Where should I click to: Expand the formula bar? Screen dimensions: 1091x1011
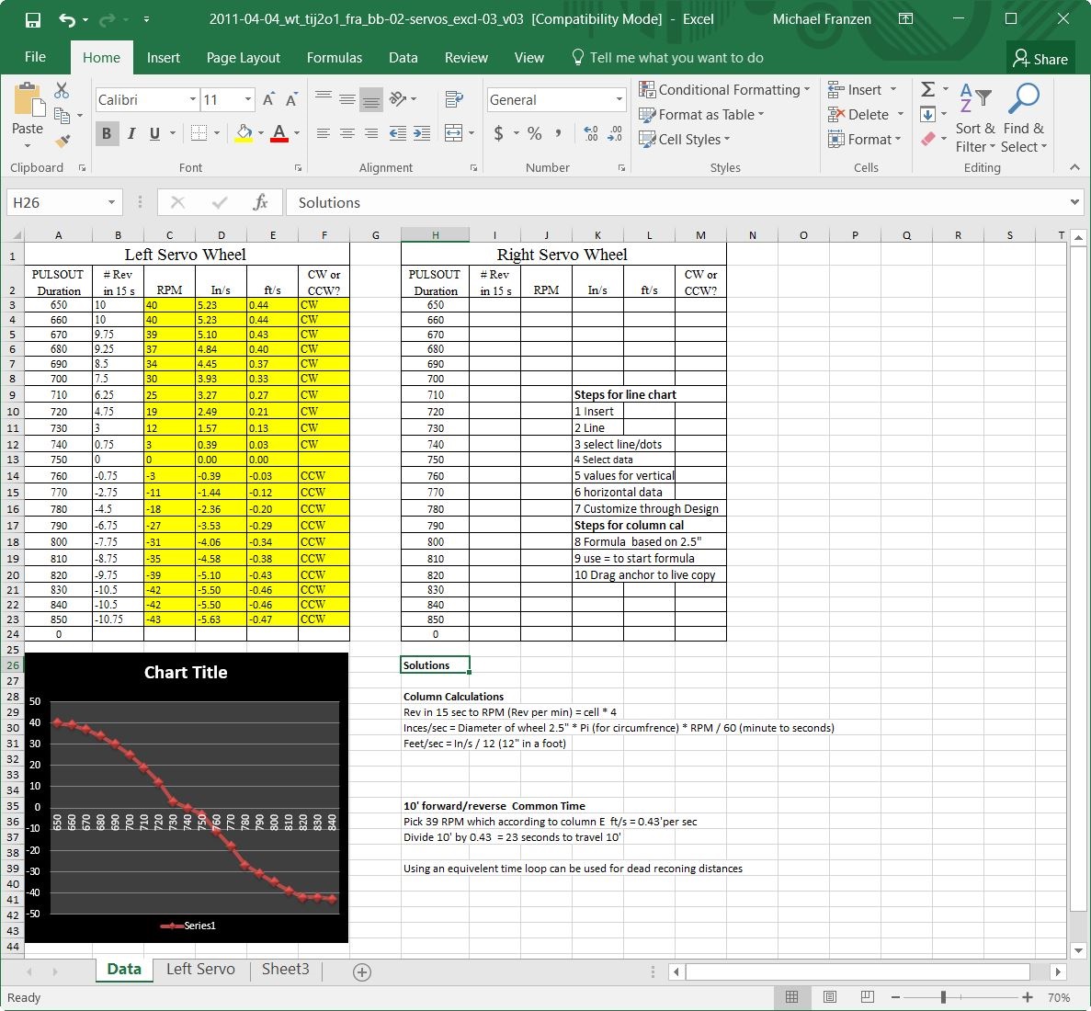pyautogui.click(x=1074, y=202)
